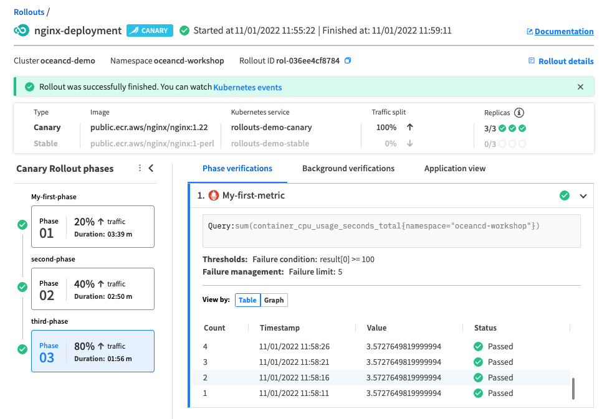The image size is (602, 419).
Task: Collapse the My-first-metric section
Action: click(583, 196)
